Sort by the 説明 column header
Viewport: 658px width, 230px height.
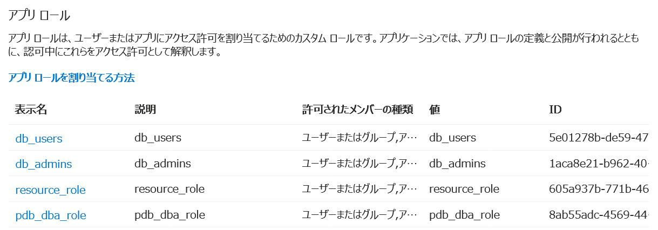145,110
